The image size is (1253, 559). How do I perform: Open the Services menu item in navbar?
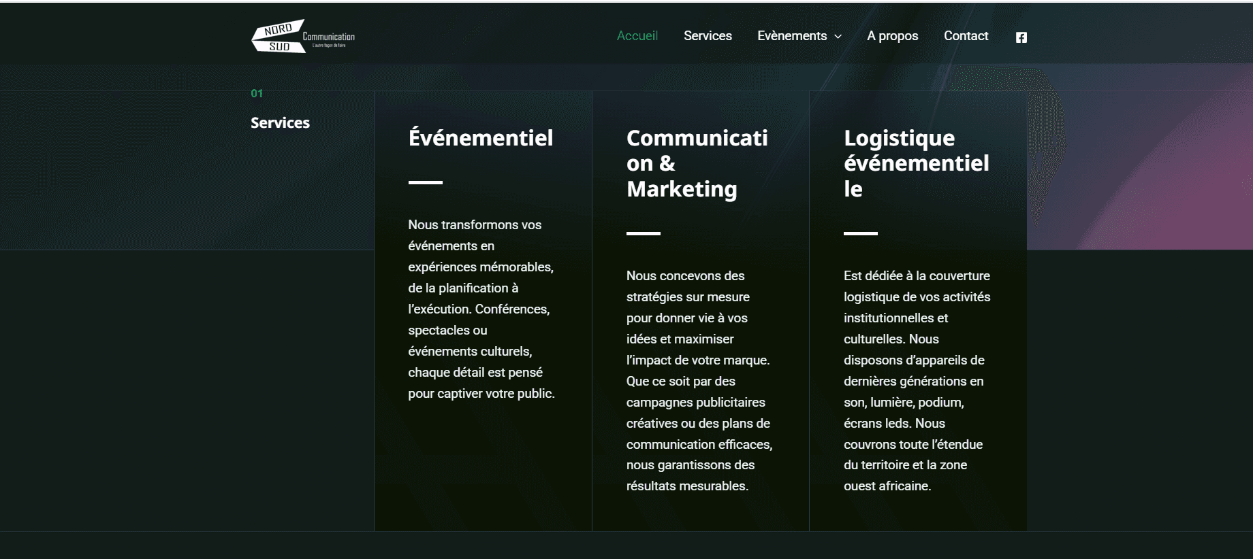click(708, 36)
